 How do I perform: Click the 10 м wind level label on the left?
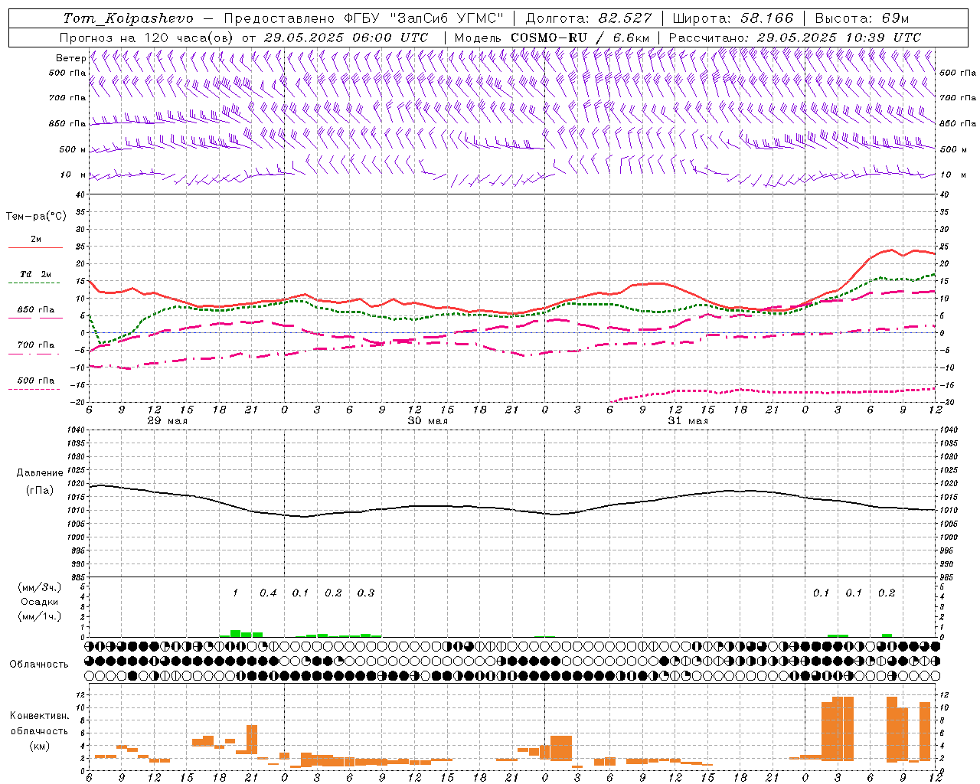73,175
